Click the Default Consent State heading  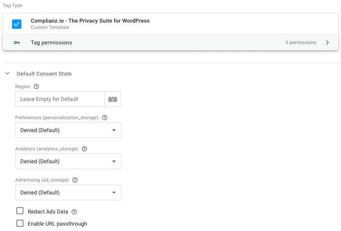tap(44, 74)
